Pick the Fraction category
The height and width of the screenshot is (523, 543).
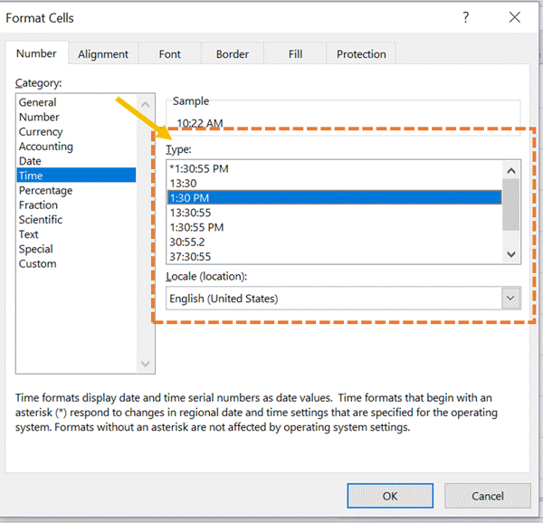click(x=76, y=204)
